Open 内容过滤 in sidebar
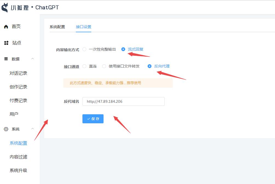275x184 pixels. pyautogui.click(x=18, y=157)
